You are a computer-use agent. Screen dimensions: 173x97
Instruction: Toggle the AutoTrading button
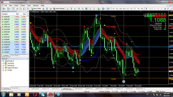click(59, 9)
